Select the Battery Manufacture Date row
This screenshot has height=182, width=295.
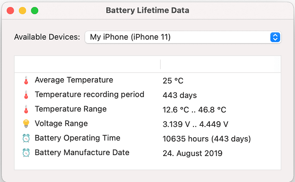click(x=147, y=153)
